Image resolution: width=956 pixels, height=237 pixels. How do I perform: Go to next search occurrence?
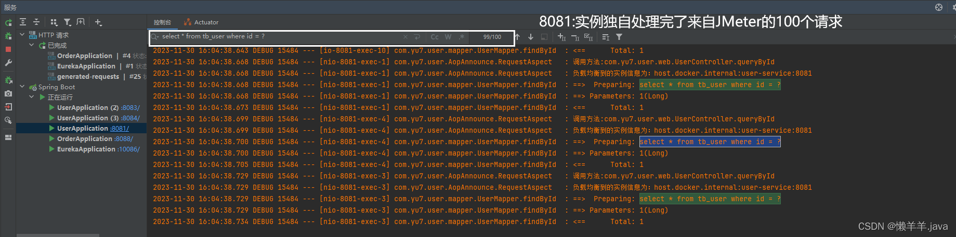coord(531,37)
